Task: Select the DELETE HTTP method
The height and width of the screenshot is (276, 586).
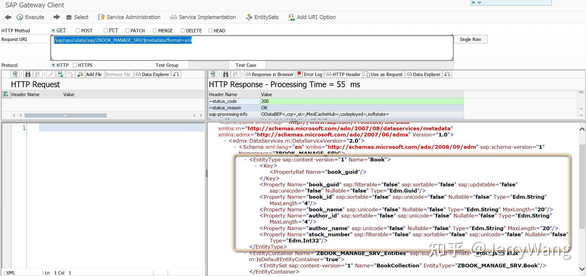Action: coord(183,30)
